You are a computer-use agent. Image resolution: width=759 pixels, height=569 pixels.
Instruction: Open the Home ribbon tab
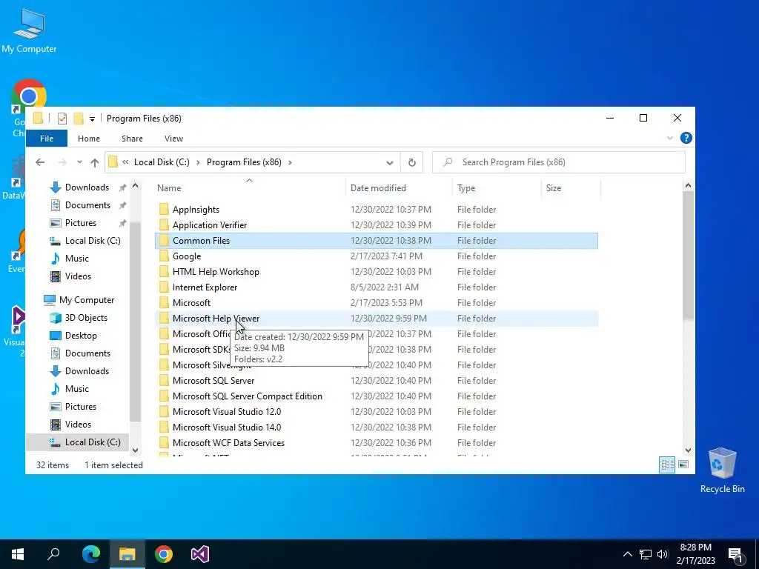89,139
